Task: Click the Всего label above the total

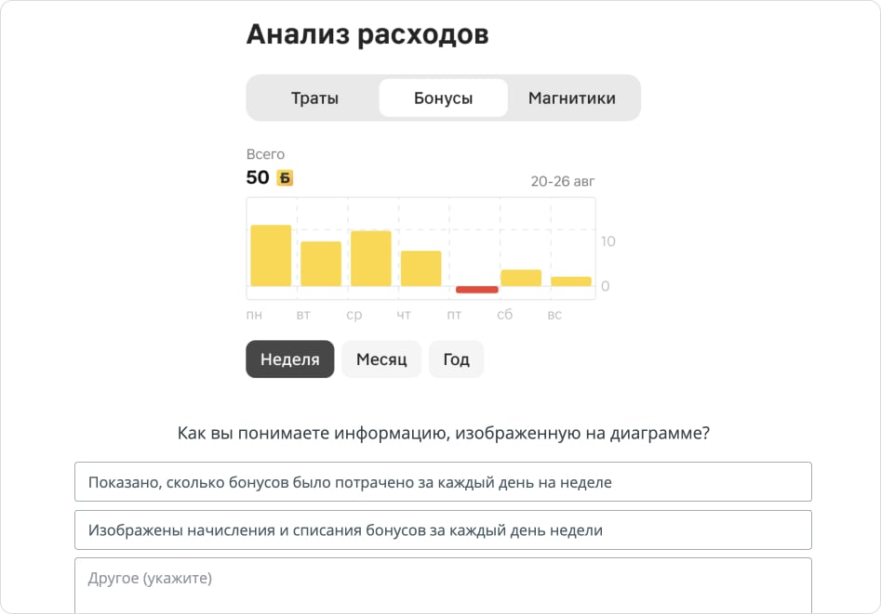Action: 266,154
